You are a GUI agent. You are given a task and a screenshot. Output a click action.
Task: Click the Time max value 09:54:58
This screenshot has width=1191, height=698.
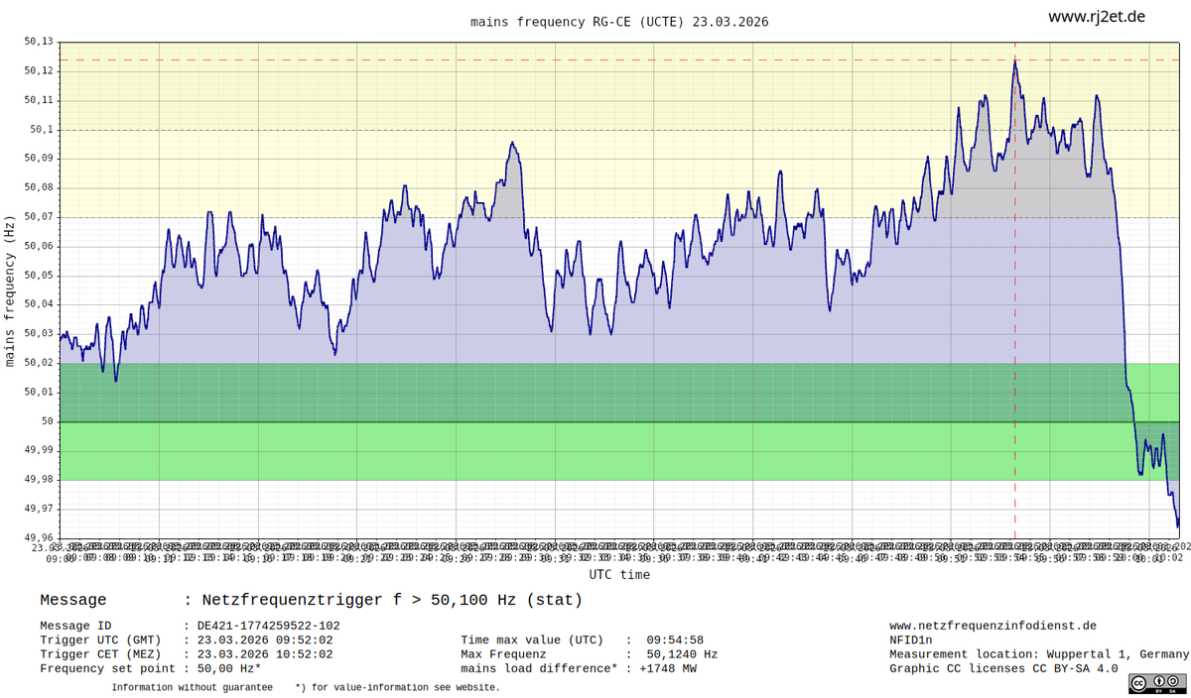675,640
